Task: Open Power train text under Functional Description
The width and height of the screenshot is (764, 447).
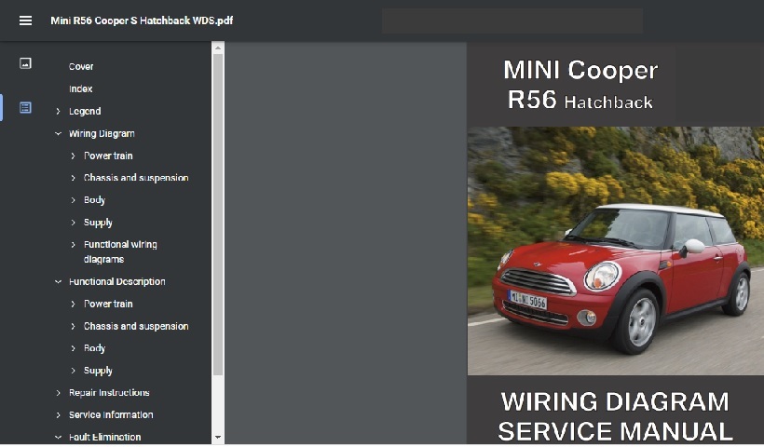Action: [x=108, y=304]
